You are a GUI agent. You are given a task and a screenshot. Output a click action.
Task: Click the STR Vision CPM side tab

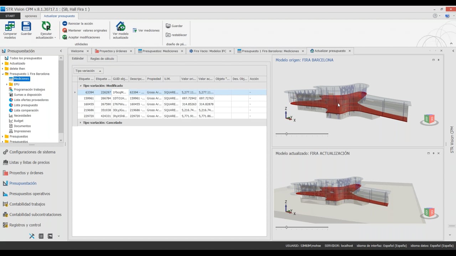pyautogui.click(x=452, y=140)
